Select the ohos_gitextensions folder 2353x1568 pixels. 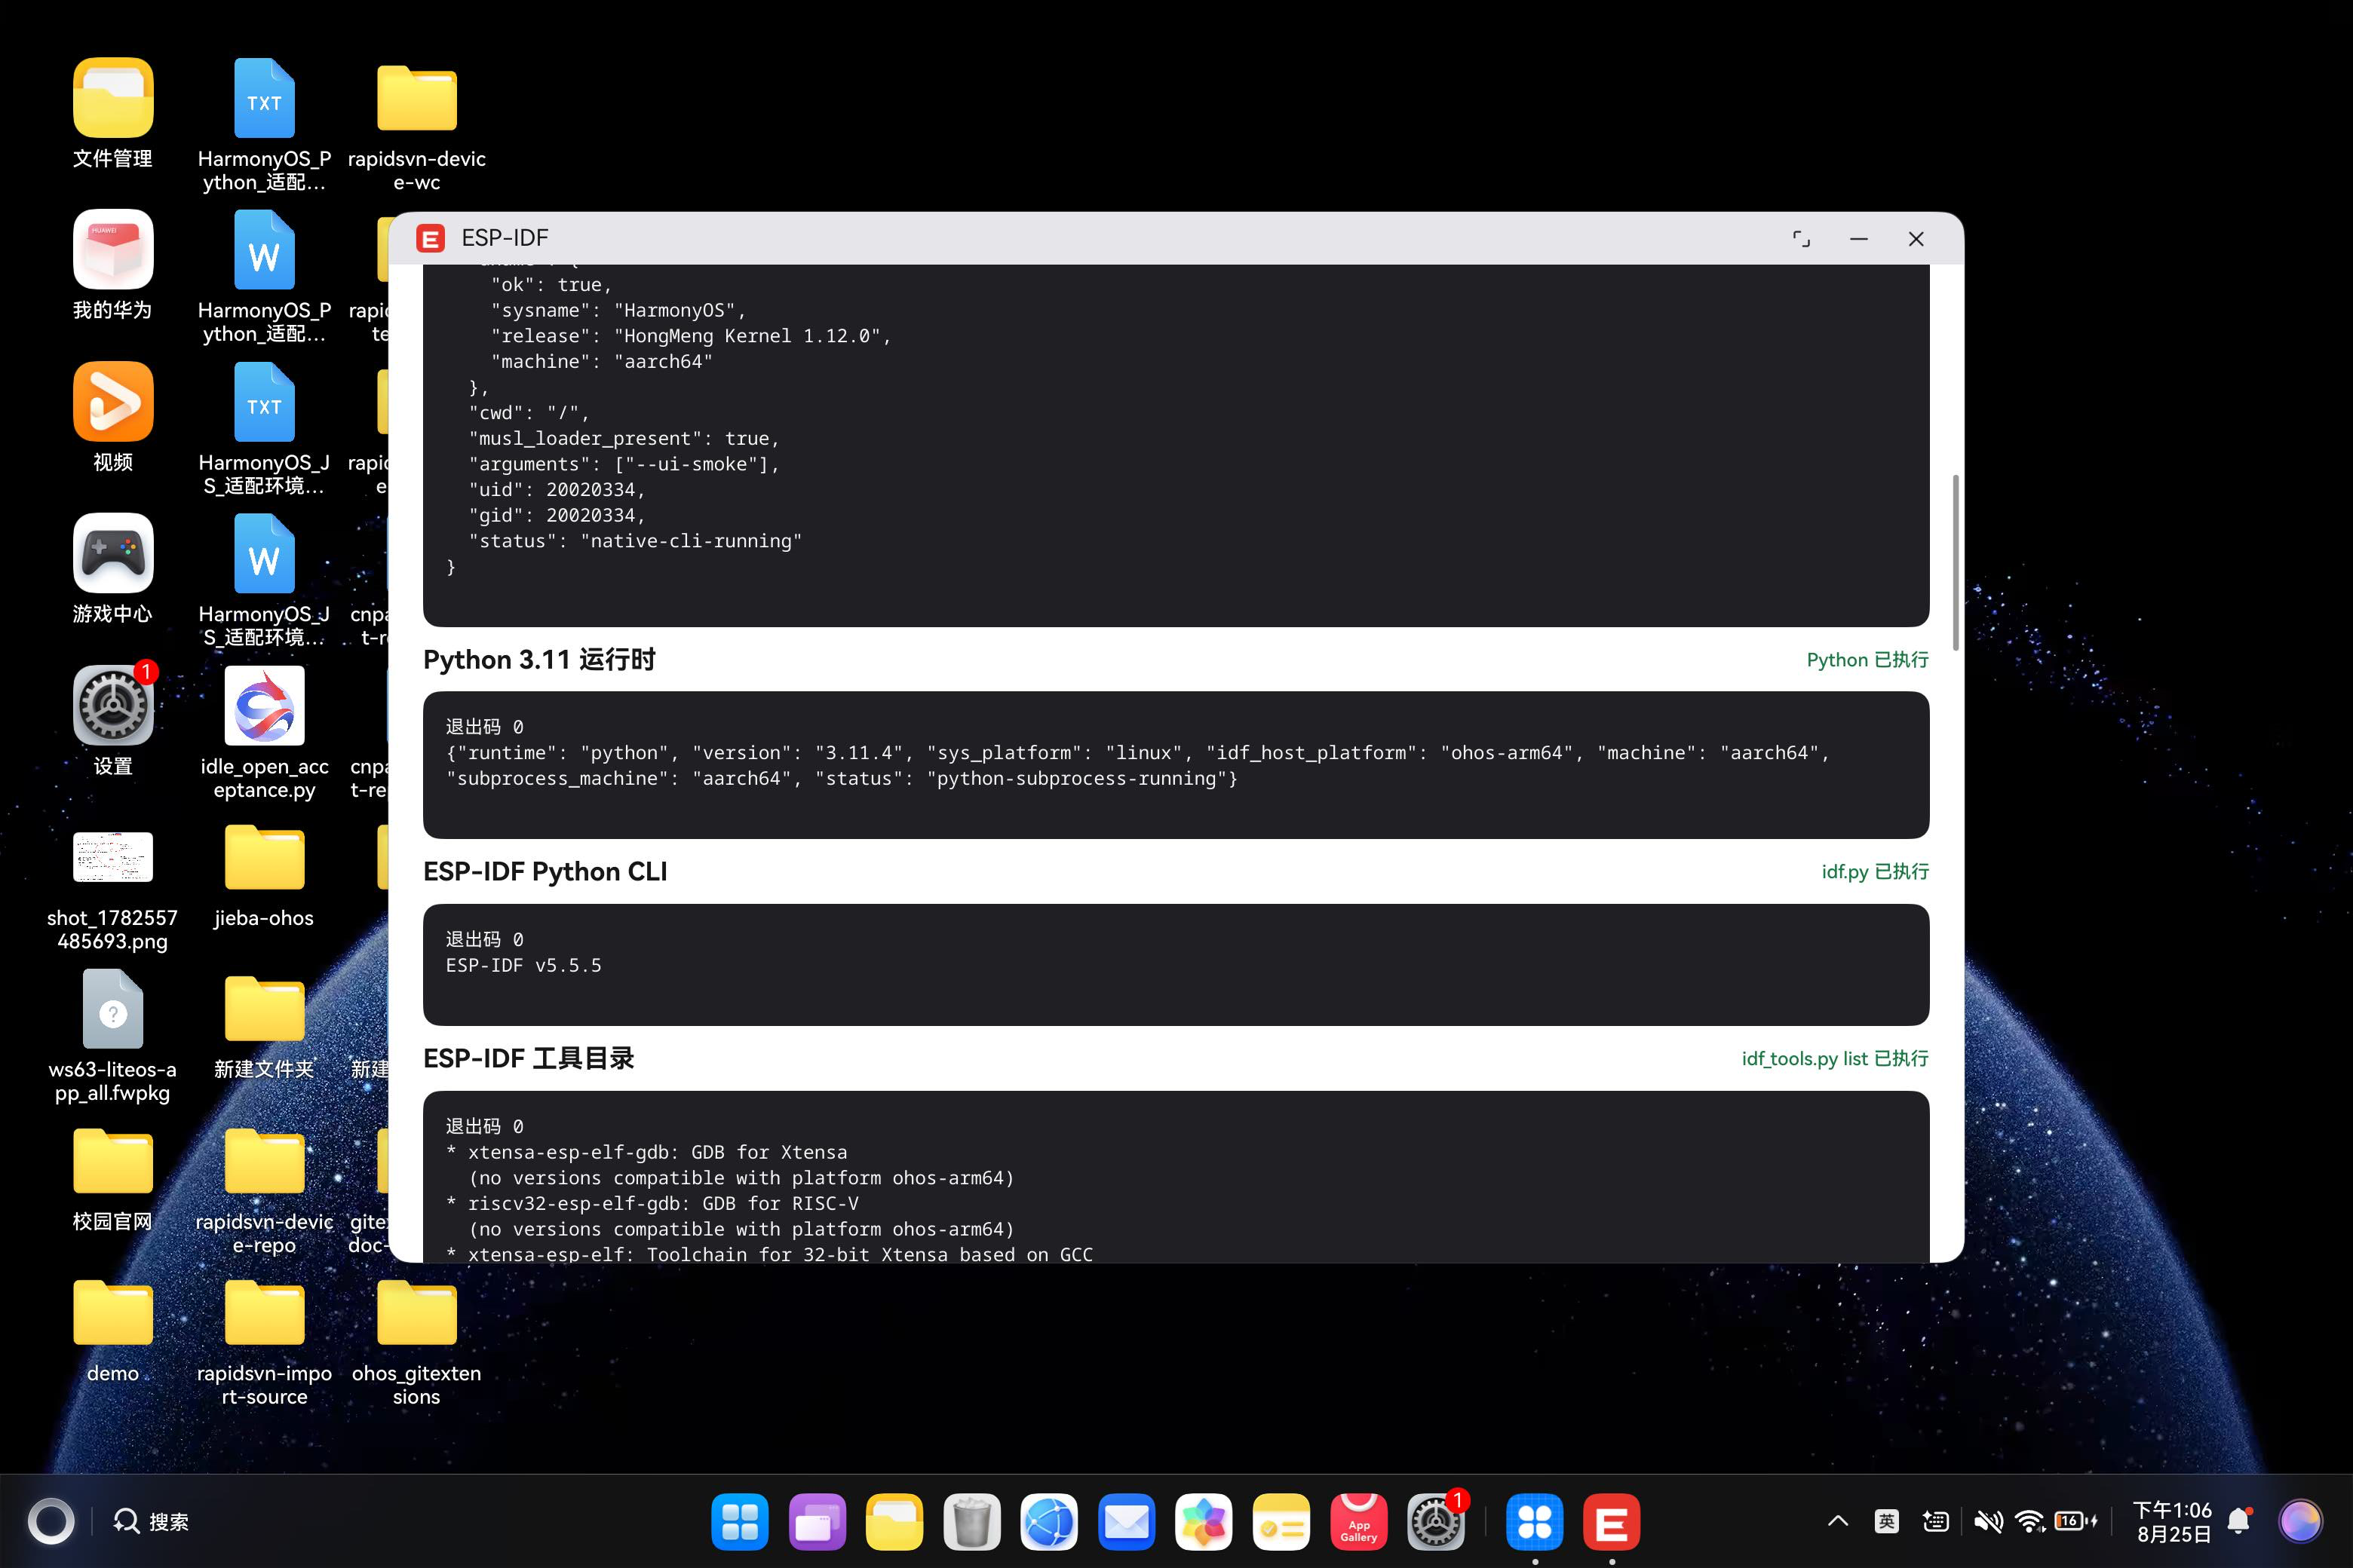pos(416,1313)
